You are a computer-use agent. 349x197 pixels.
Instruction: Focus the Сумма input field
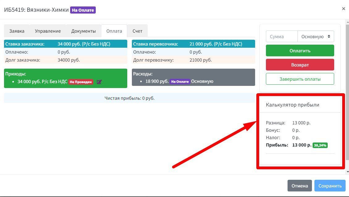282,36
